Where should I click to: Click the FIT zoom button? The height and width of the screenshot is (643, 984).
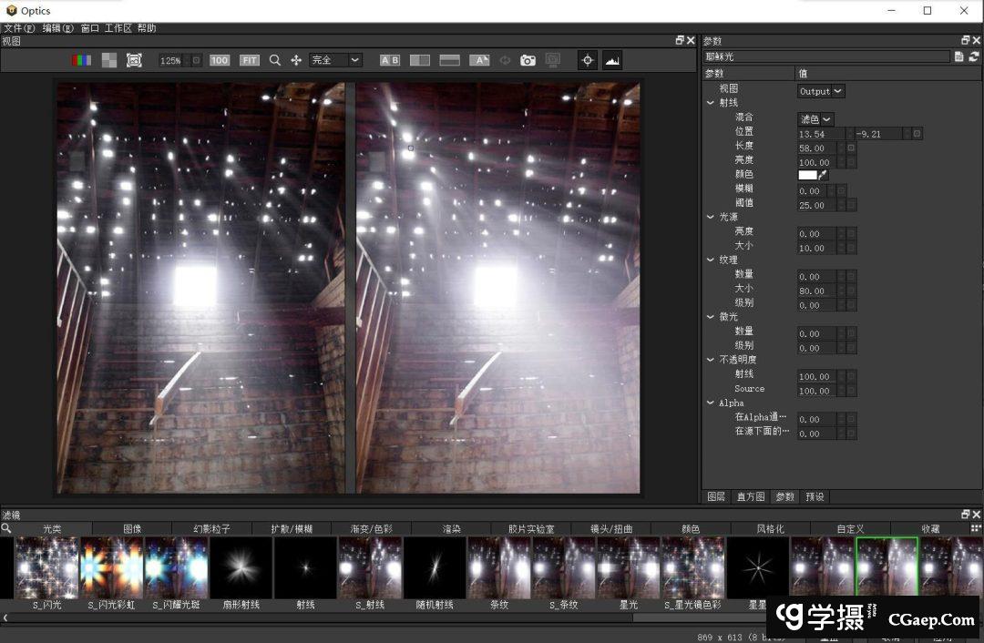(250, 60)
